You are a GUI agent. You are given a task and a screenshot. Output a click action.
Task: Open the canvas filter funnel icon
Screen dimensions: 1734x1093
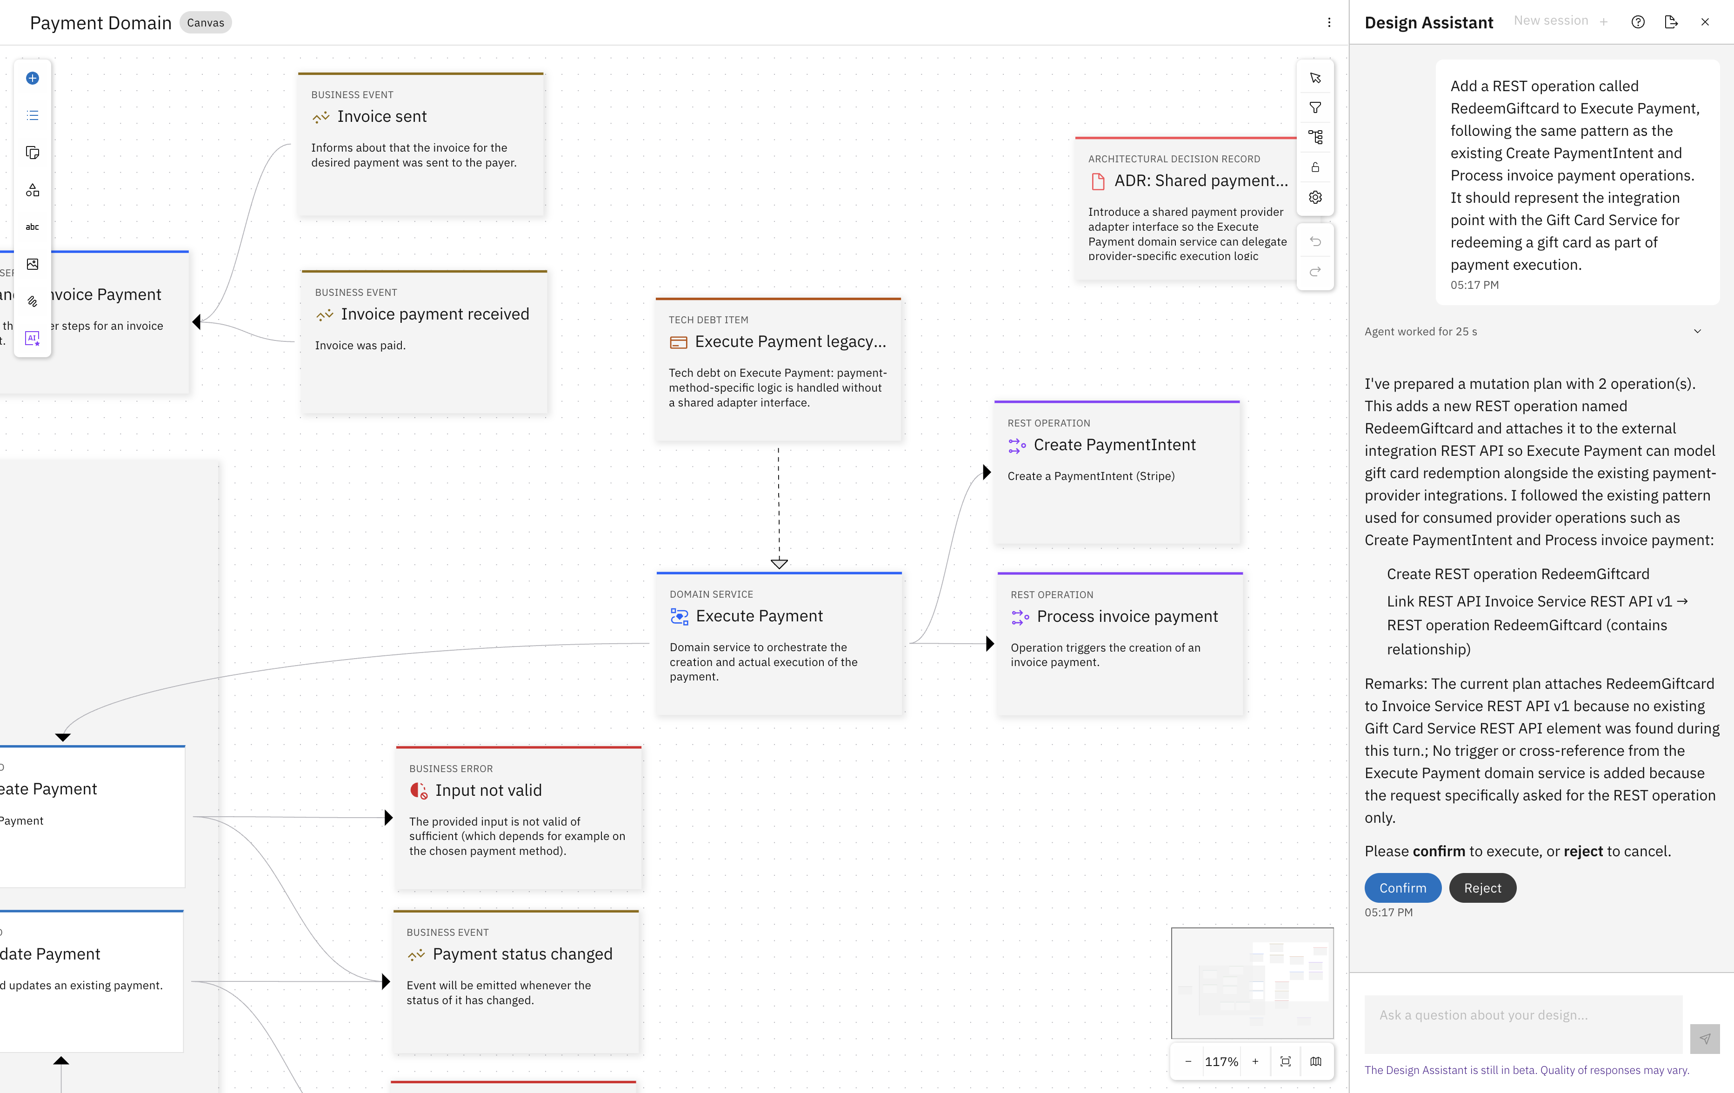click(1315, 107)
